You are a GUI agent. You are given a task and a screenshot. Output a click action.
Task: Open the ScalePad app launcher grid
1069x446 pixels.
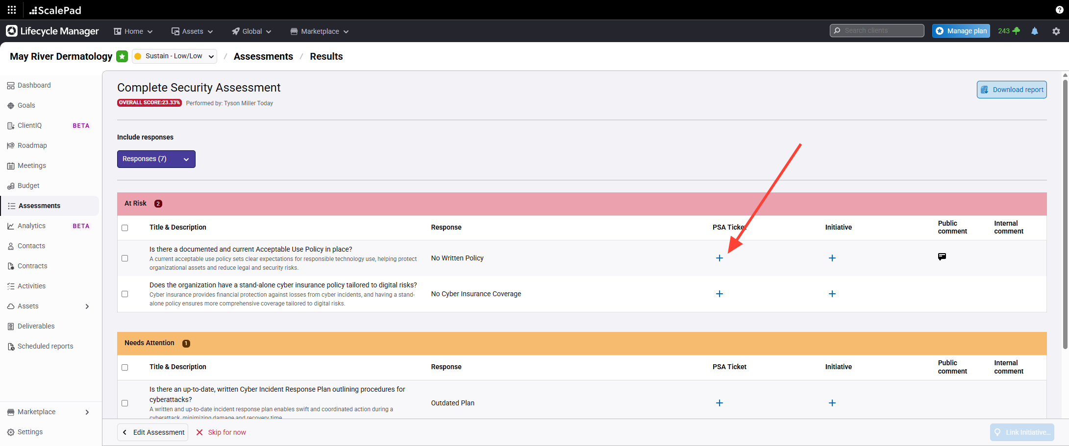click(12, 10)
